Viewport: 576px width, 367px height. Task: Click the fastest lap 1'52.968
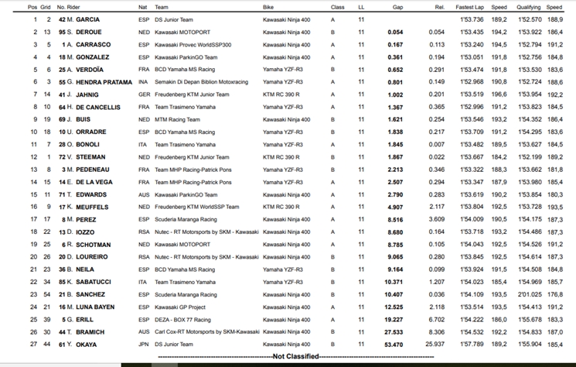[x=472, y=82]
